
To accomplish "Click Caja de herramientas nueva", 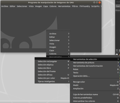I will (95, 94).
